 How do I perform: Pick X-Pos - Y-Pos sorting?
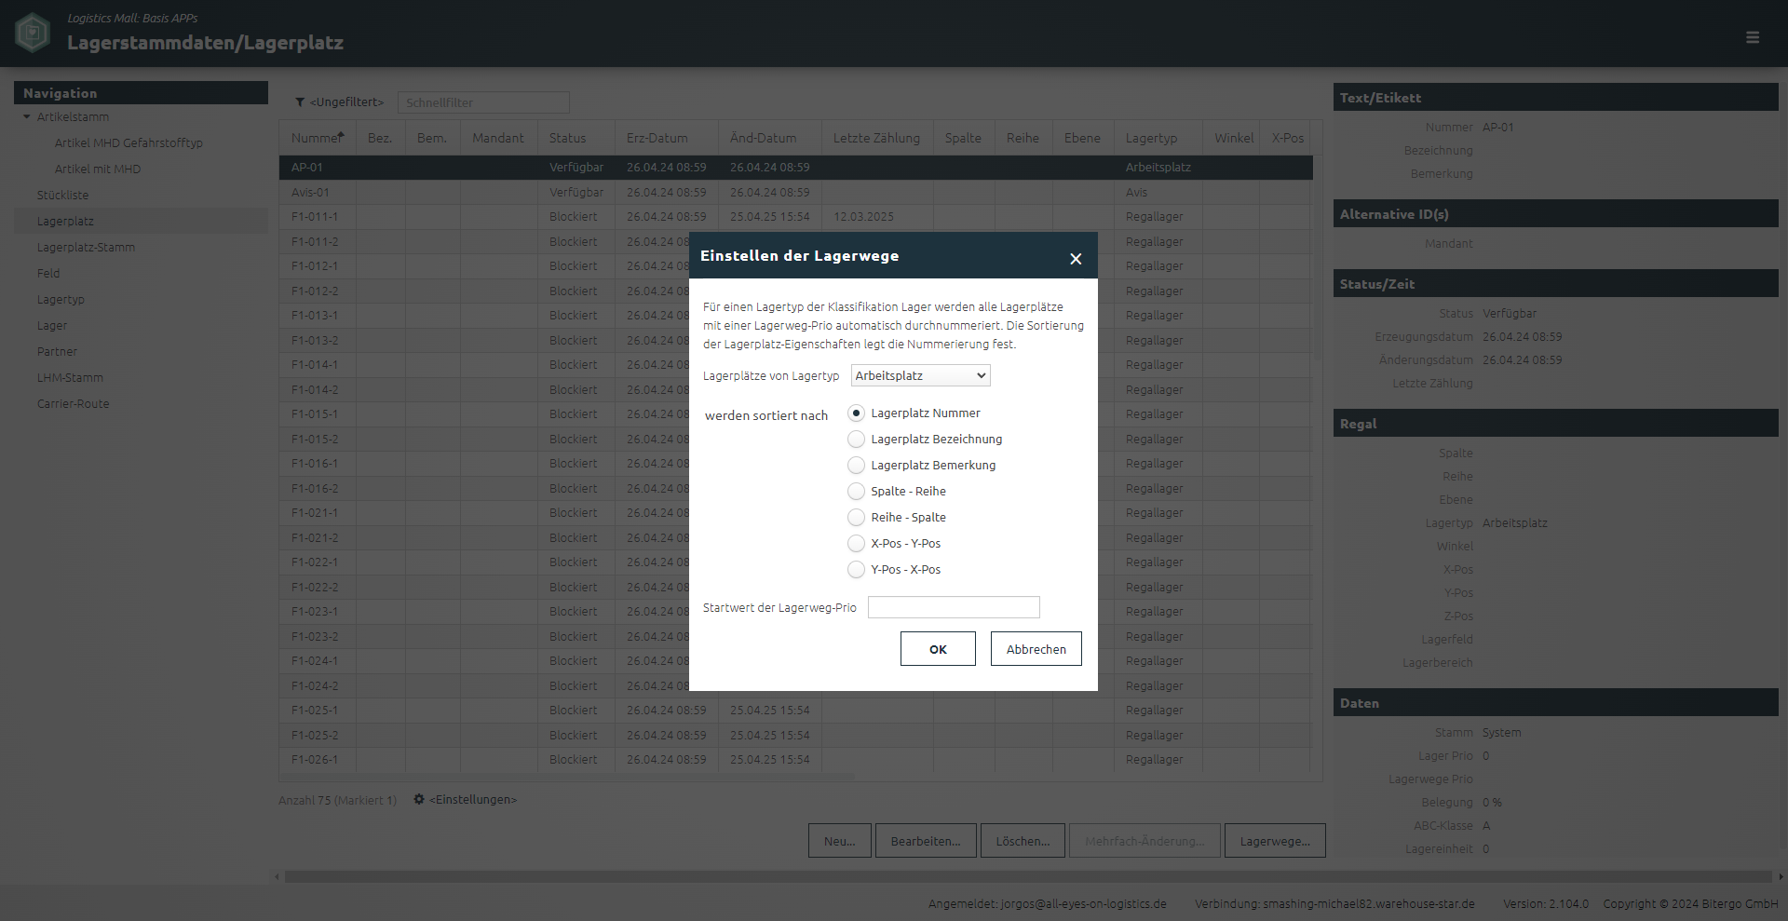pyautogui.click(x=856, y=544)
